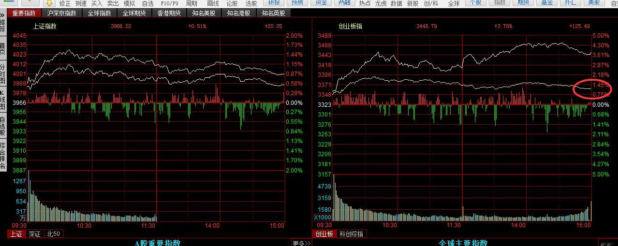618x246 pixels.
Task: Open the 推荐 sidebar section
Action: click(3, 26)
